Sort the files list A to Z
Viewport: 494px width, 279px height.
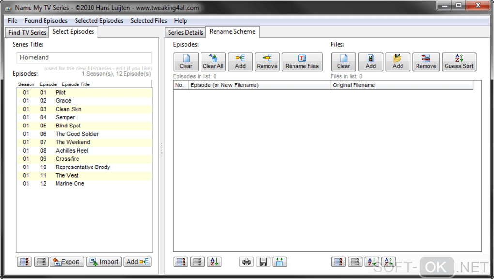[372, 262]
